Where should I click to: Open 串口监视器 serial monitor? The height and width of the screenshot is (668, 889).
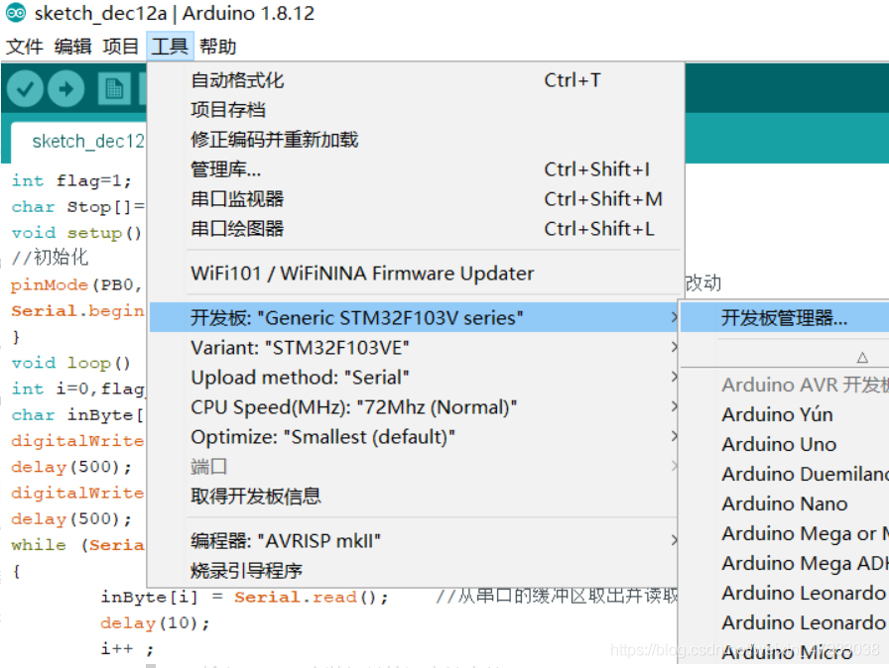tap(416, 199)
